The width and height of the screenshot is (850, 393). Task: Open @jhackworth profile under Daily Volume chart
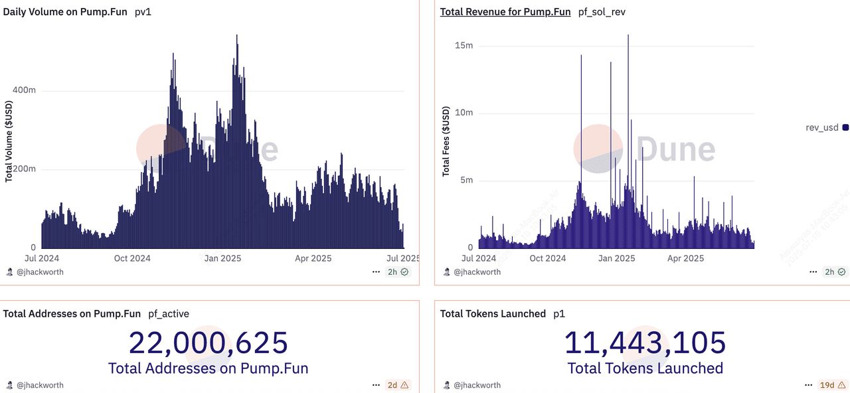40,272
